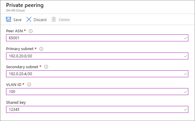Screen dimensions: 195x121
Task: Click the green checkmark in Peer ASN field
Action: coord(185,38)
